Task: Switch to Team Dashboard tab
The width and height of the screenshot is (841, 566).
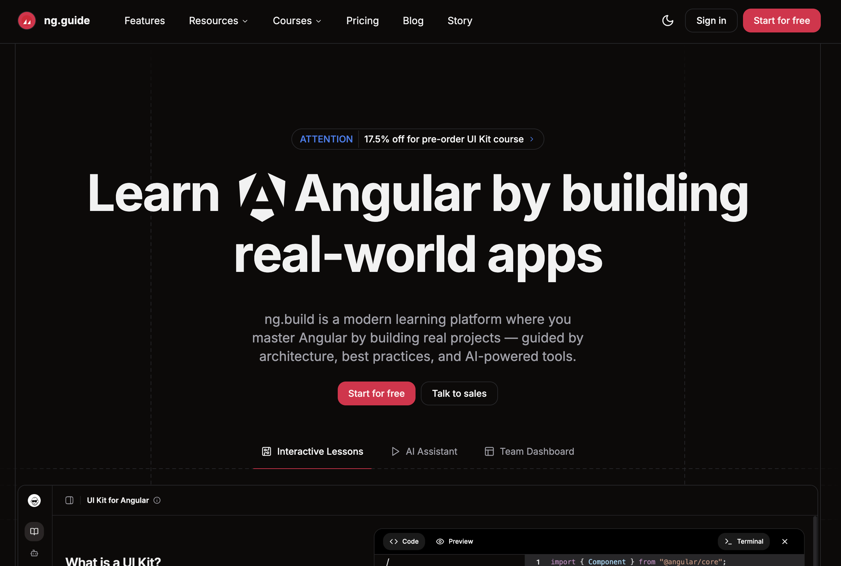Action: pyautogui.click(x=529, y=451)
